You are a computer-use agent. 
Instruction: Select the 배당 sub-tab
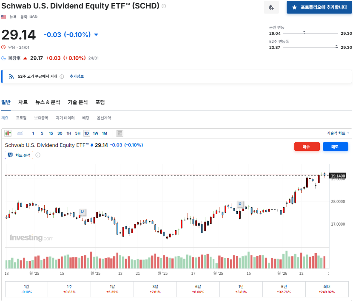(85, 118)
